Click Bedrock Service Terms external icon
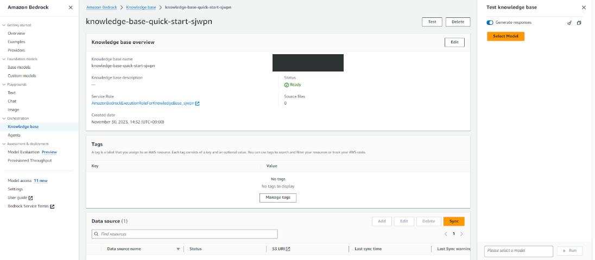Image resolution: width=595 pixels, height=260 pixels. [52, 207]
